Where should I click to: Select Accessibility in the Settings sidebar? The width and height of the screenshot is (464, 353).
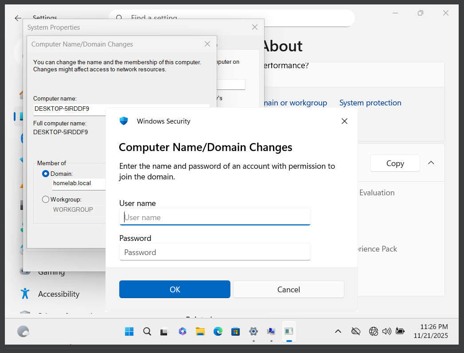(58, 294)
